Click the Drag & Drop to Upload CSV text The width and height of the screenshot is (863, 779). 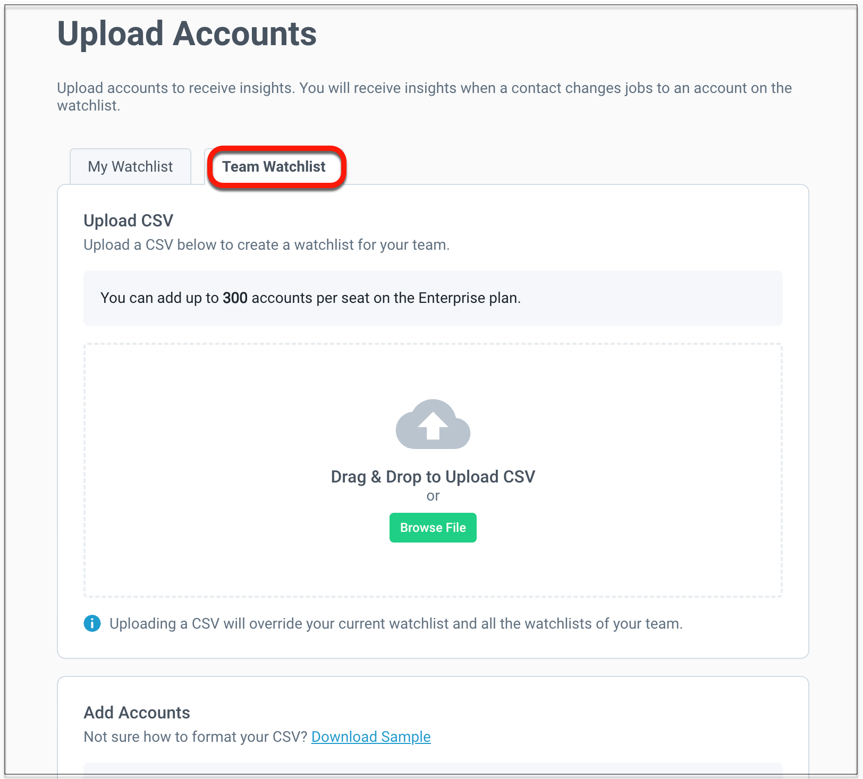tap(433, 477)
